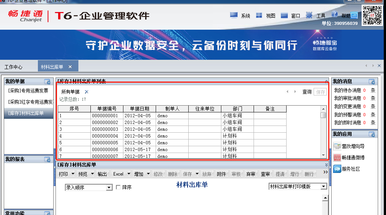This screenshot has width=386, height=215.
Task: Click 查询 button
Action: [x=307, y=92]
